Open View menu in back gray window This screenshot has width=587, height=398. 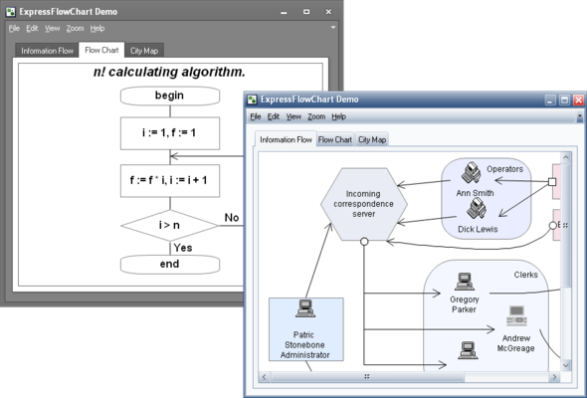point(52,29)
